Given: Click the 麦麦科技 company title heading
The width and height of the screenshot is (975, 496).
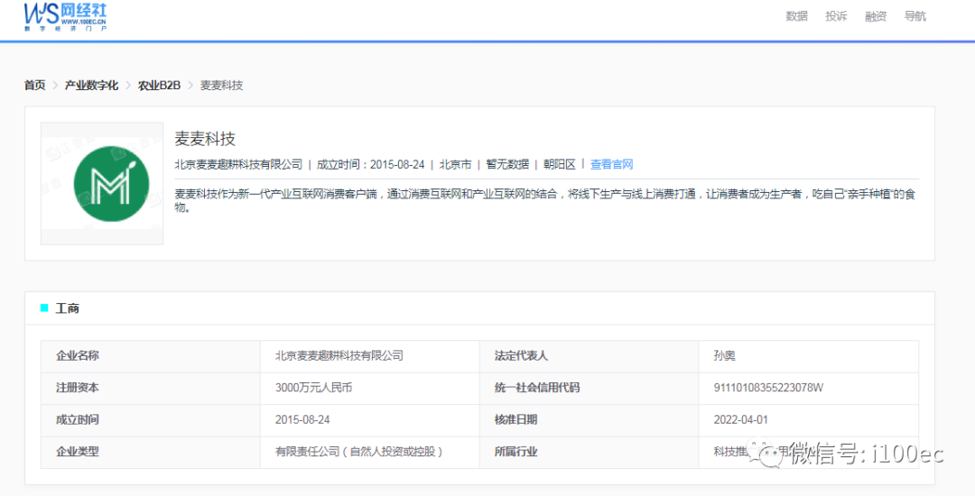Looking at the screenshot, I should tap(205, 139).
